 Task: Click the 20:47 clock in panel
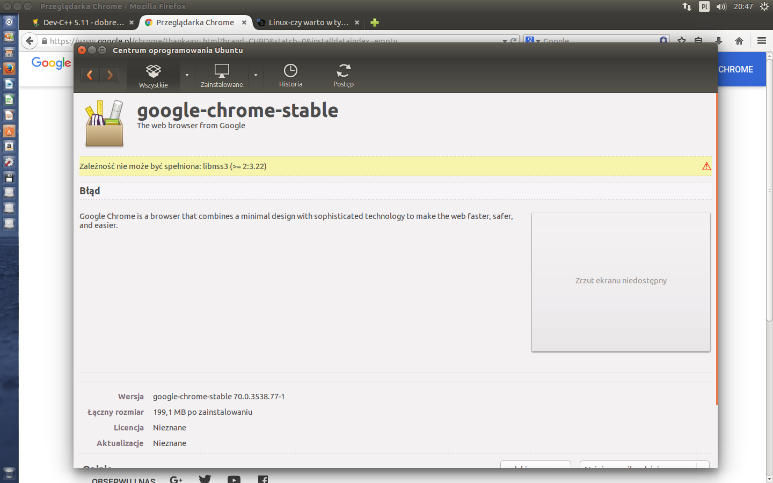(x=743, y=6)
